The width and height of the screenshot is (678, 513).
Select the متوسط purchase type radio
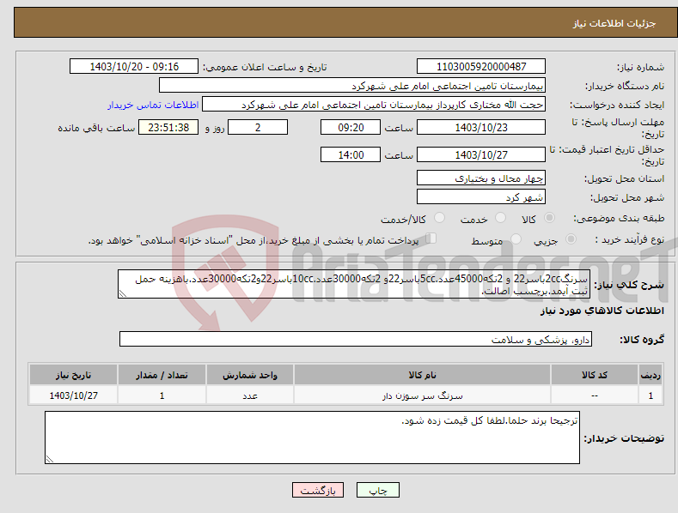[x=516, y=238]
